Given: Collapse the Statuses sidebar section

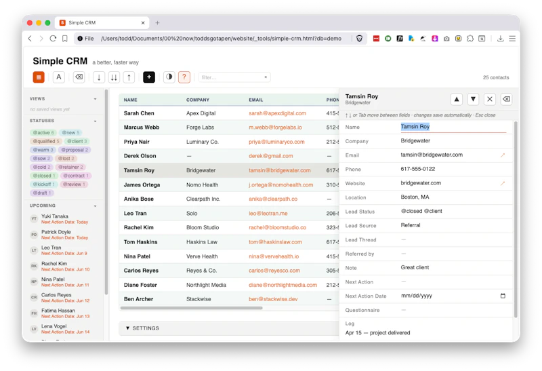Looking at the screenshot, I should pyautogui.click(x=95, y=121).
